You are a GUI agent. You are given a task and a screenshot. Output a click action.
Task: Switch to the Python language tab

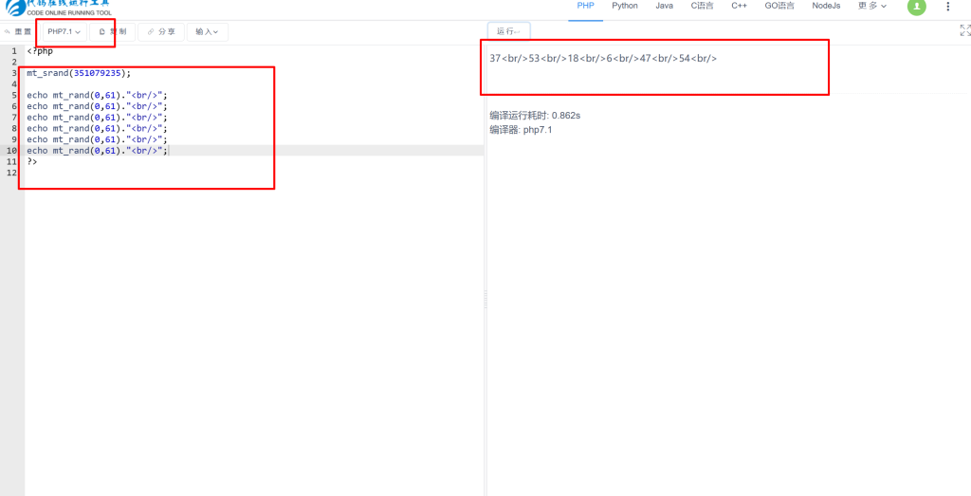click(625, 6)
